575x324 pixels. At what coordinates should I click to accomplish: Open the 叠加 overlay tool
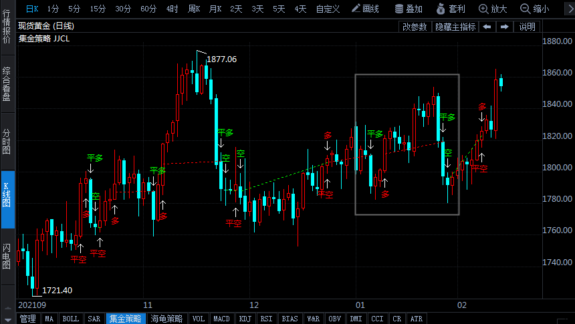point(409,9)
